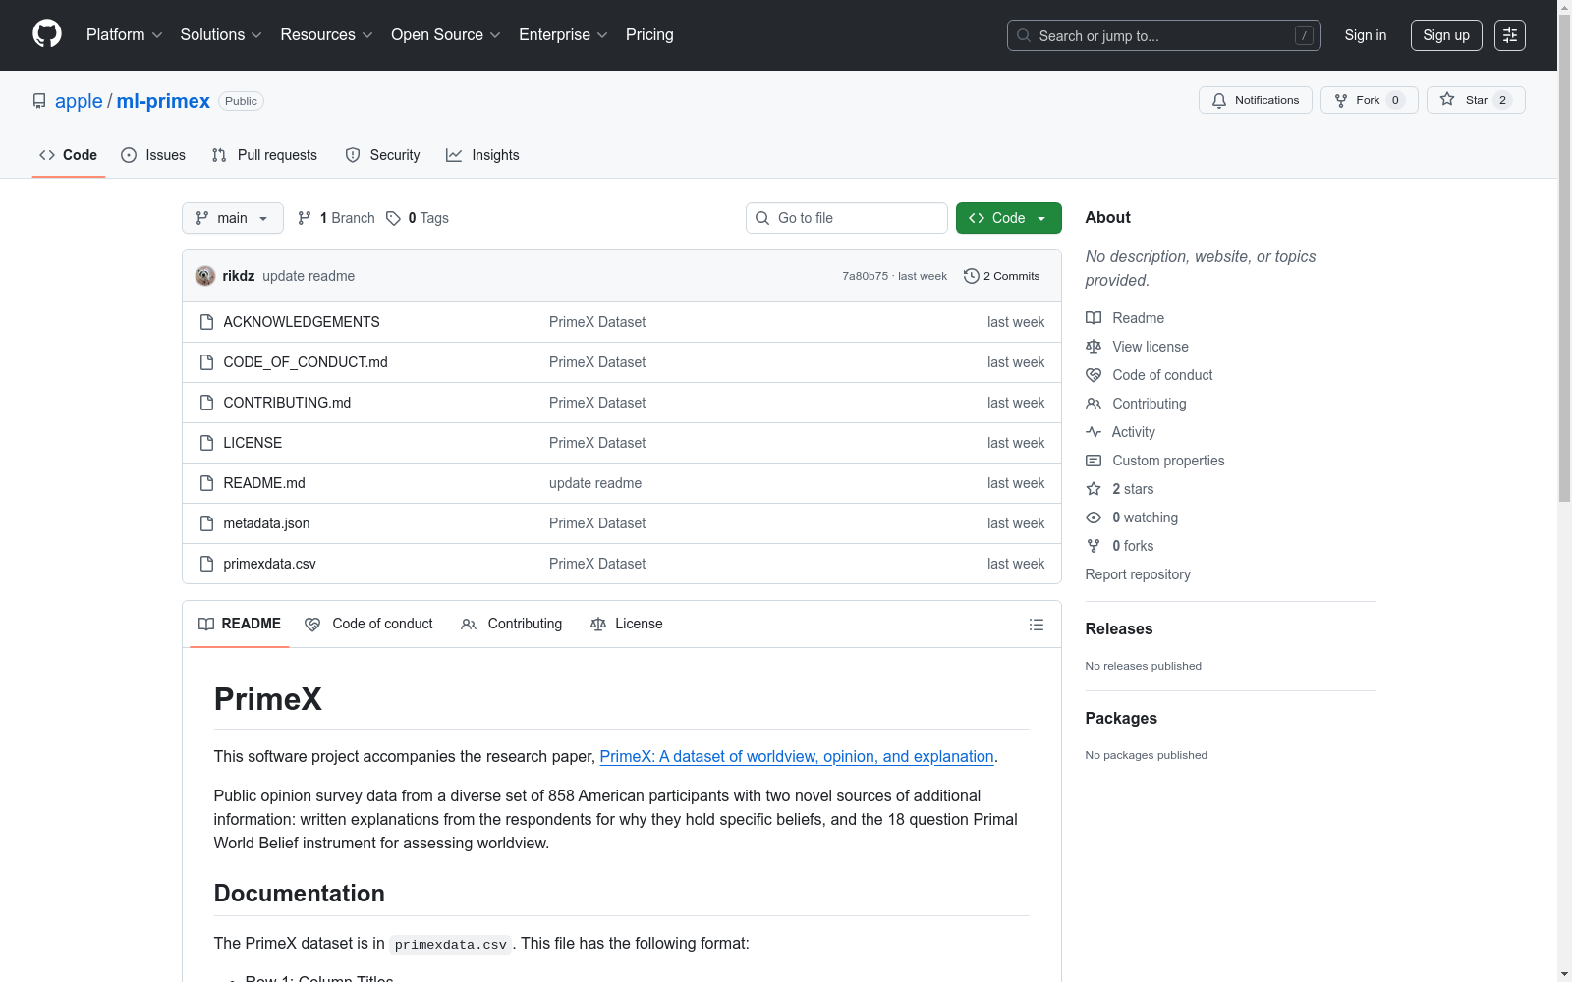Switch to the Pull requests tab
1572x982 pixels.
(x=264, y=155)
